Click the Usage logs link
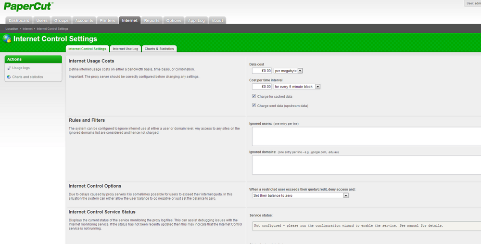Screen dimensions: 481x244 coord(21,68)
